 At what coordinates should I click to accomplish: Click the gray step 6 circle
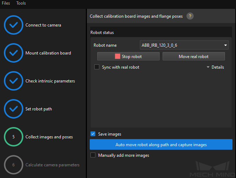click(x=13, y=165)
